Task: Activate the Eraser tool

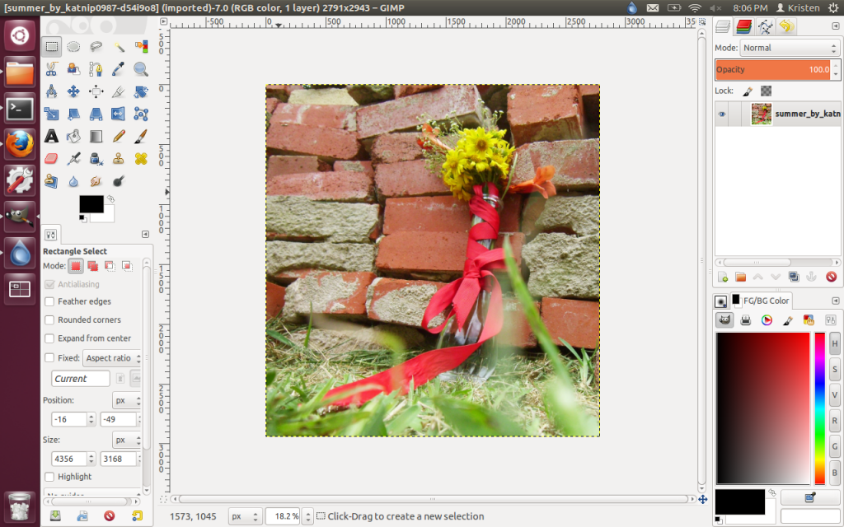Action: (51, 159)
